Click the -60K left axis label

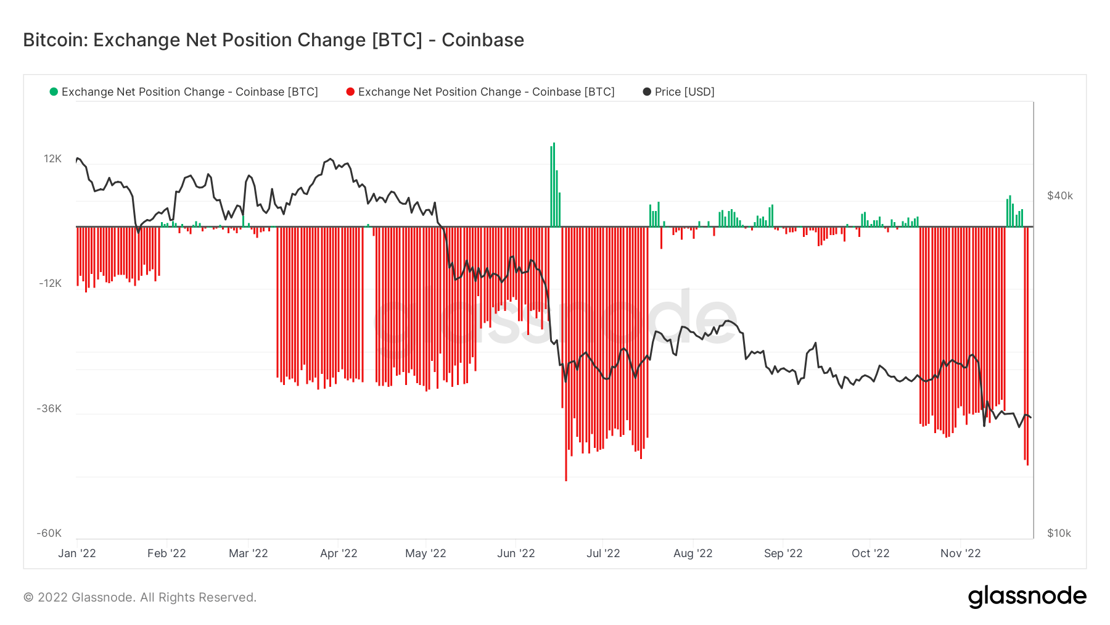(x=49, y=534)
